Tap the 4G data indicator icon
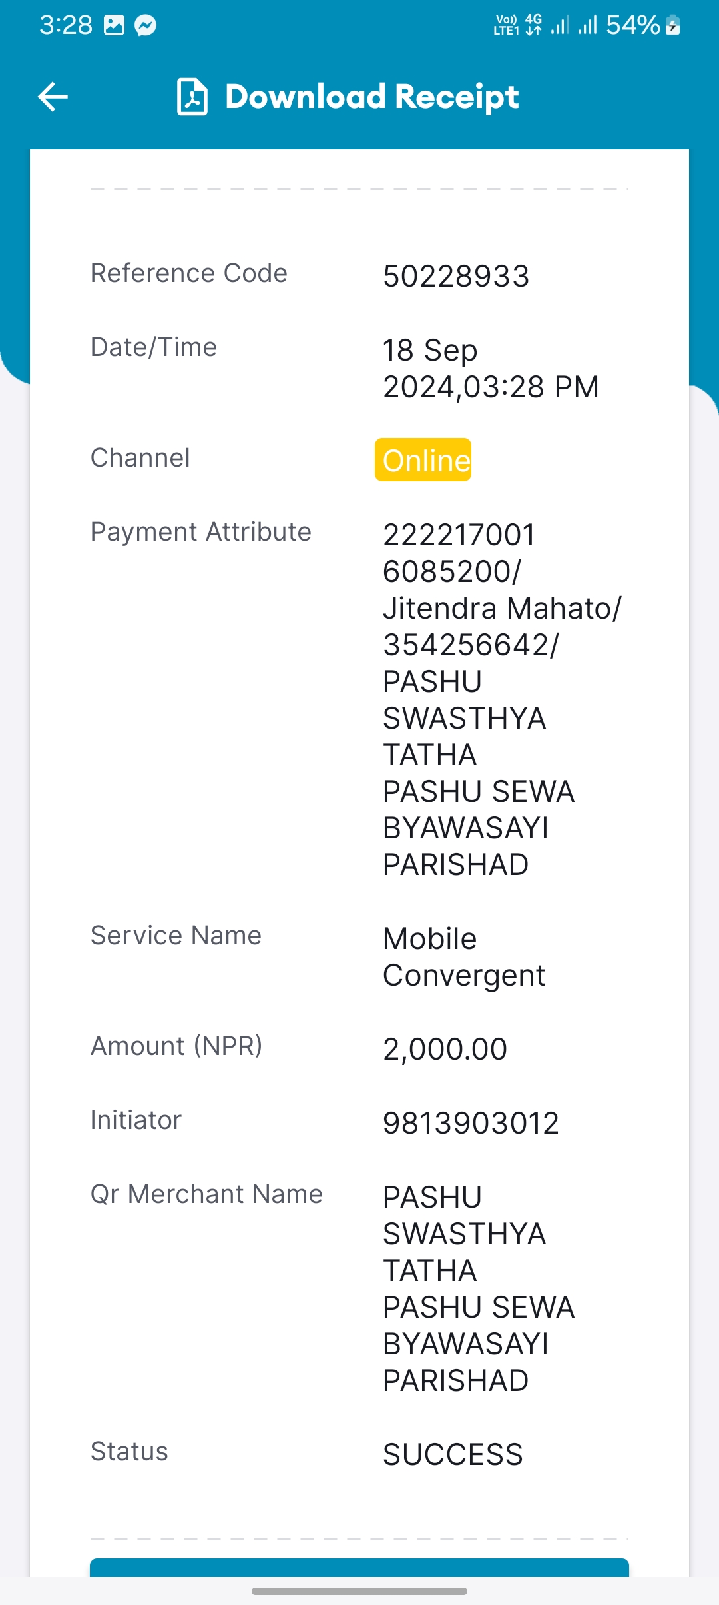Viewport: 719px width, 1605px height. 533,25
